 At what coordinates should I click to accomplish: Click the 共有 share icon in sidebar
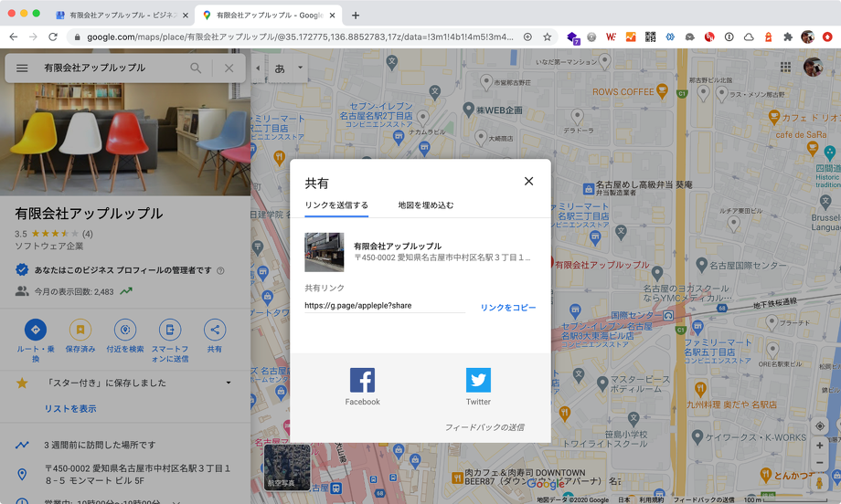215,331
